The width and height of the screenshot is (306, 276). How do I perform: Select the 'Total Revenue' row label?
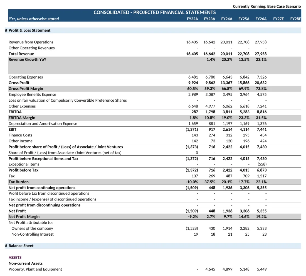click(x=21, y=54)
